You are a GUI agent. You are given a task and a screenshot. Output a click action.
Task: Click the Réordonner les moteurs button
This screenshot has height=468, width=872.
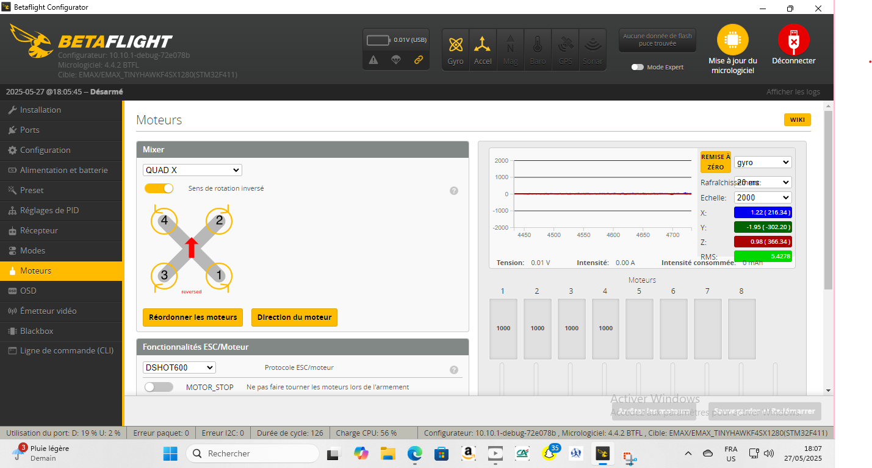click(192, 317)
